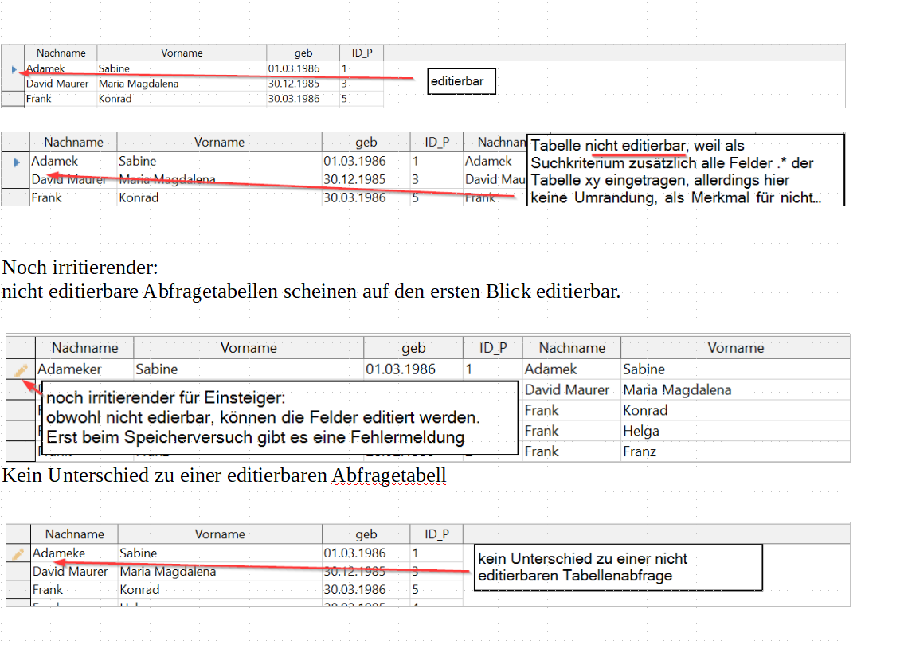The height and width of the screenshot is (645, 904).
Task: Click the box reading 'kein Unterschied zu einer nicht'
Action: pyautogui.click(x=618, y=567)
